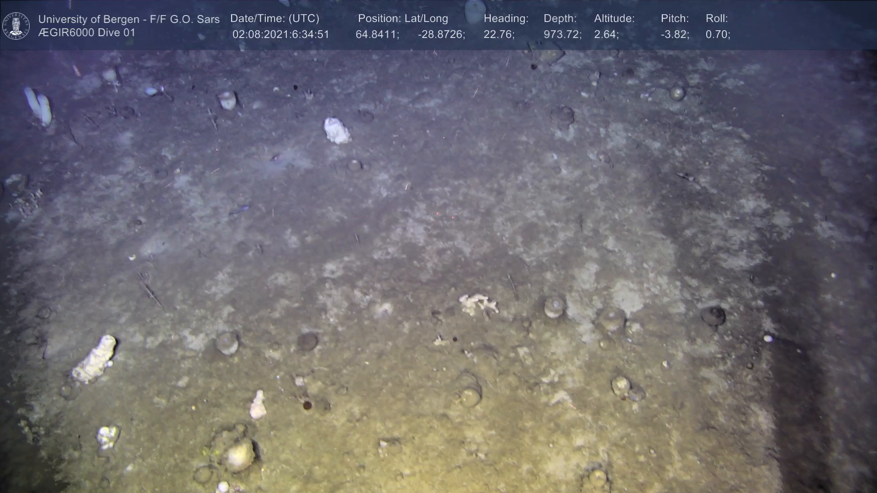The width and height of the screenshot is (877, 493).
Task: Click the University of Bergen vessel title
Action: click(129, 19)
